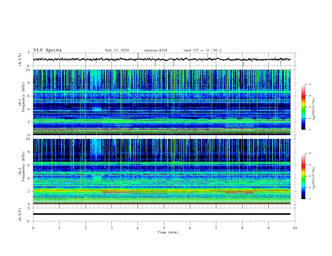Click the "-5" volt tick of ch.3(V) plot
Image resolution: width=332 pixels, height=256 pixels.
coord(28,221)
